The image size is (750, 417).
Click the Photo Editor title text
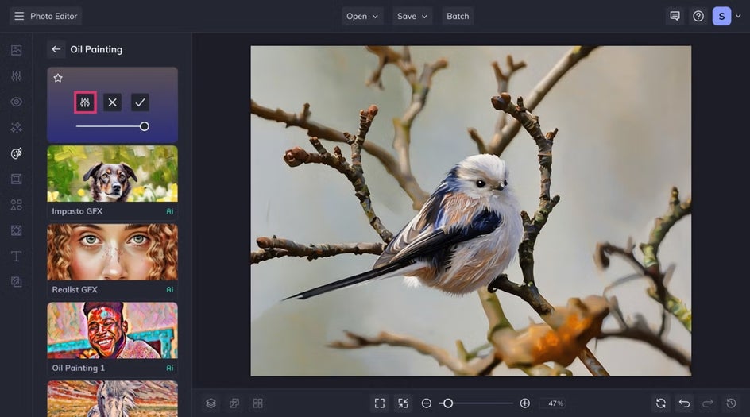pyautogui.click(x=53, y=16)
